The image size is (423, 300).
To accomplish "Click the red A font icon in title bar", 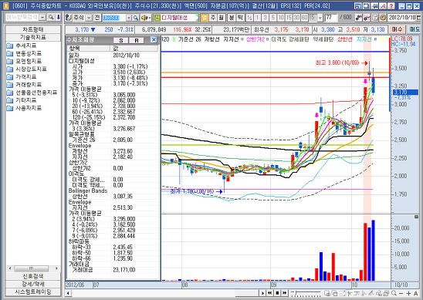I will pyautogui.click(x=383, y=5).
